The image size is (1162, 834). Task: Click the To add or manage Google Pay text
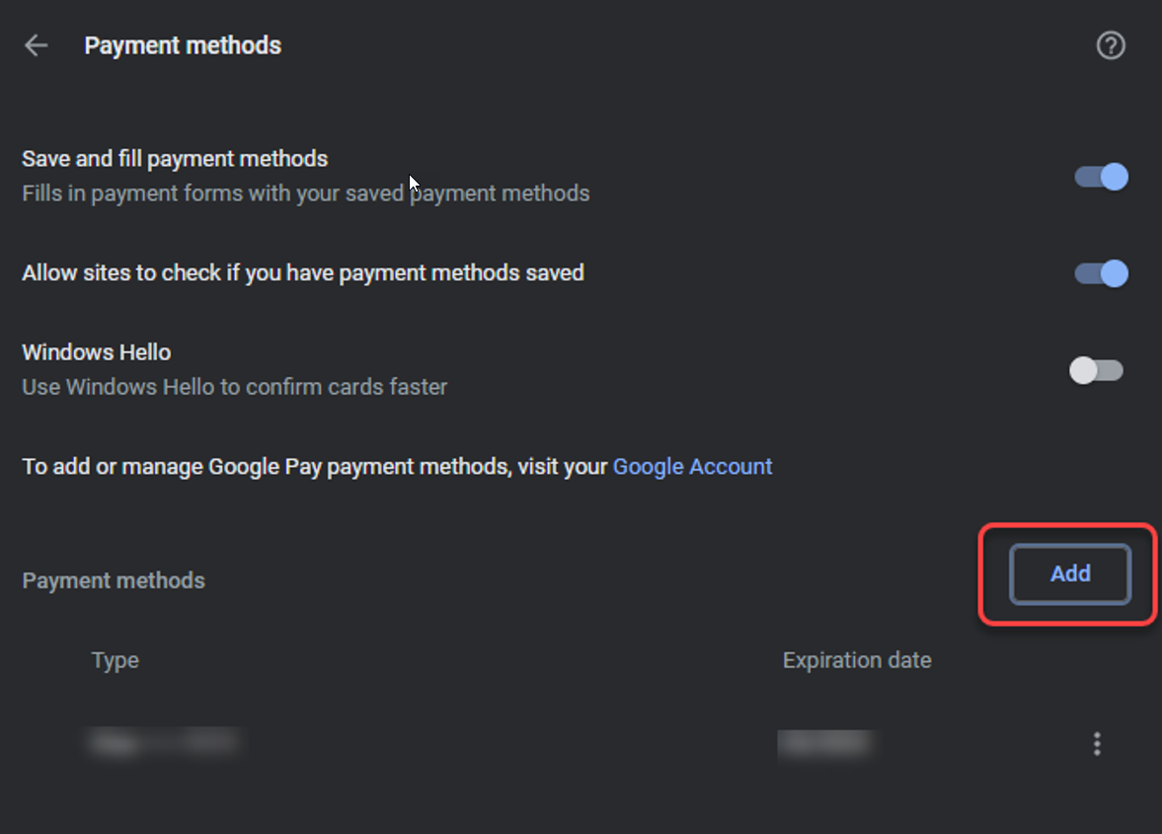tap(314, 466)
